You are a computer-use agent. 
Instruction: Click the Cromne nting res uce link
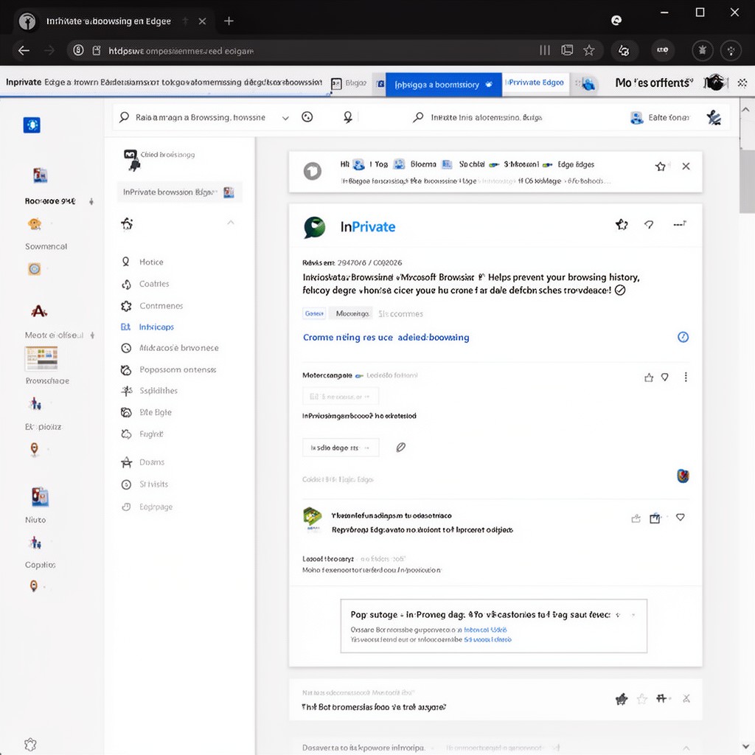click(x=386, y=338)
